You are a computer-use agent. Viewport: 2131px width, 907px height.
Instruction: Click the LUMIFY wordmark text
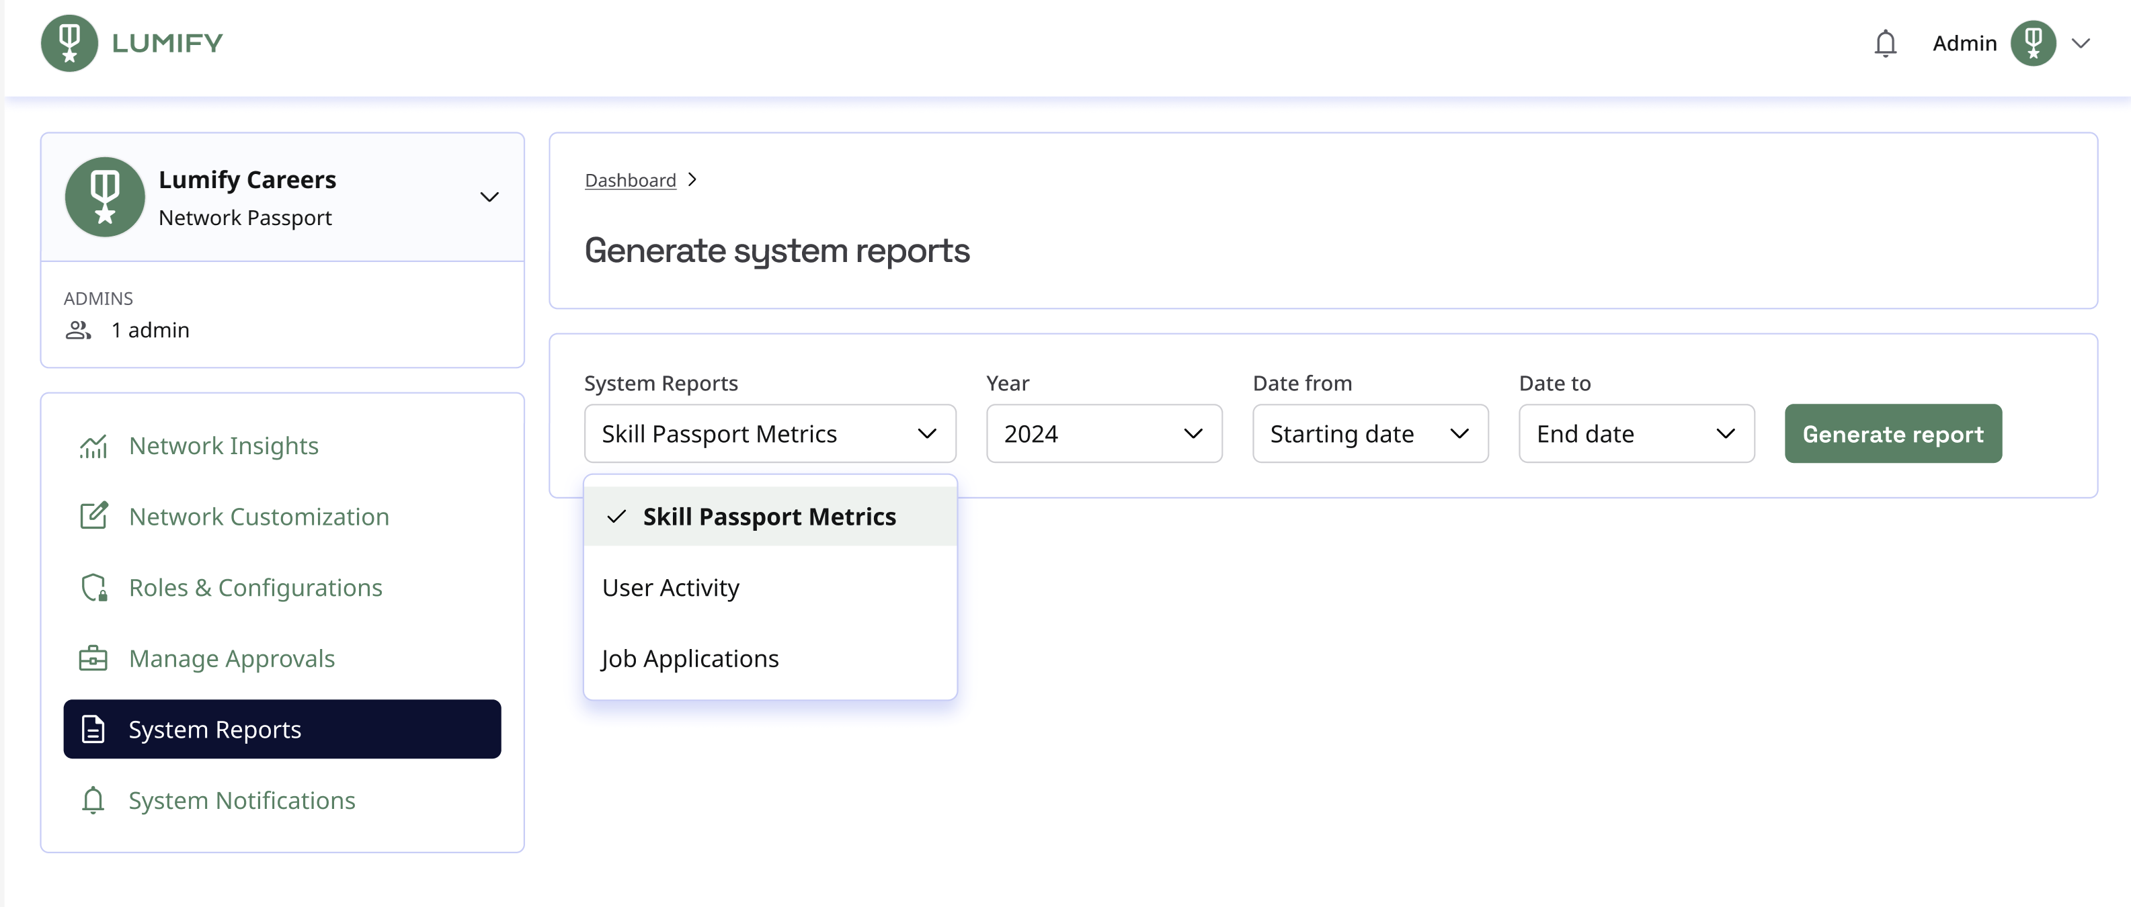tap(168, 43)
